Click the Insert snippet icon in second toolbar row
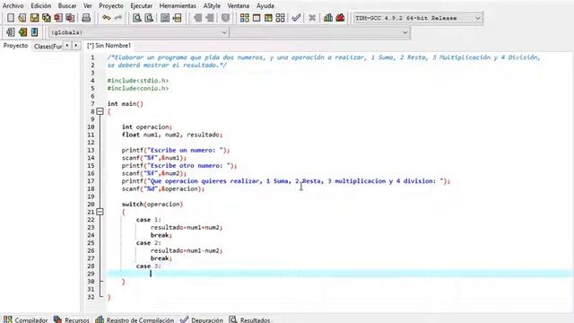 (x=10, y=32)
